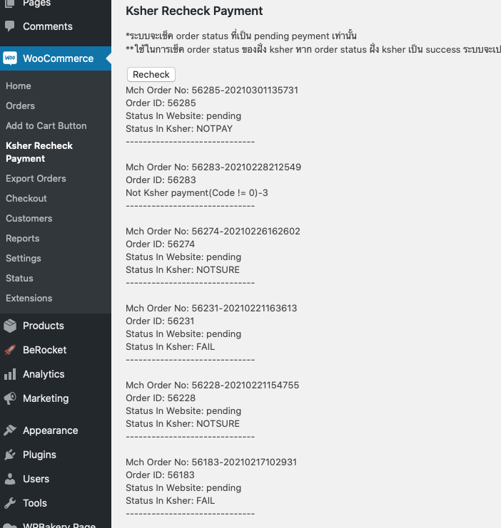Click FAIL status under order 56183
This screenshot has width=501, height=528.
[170, 501]
